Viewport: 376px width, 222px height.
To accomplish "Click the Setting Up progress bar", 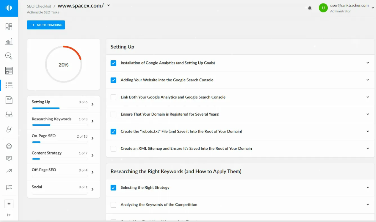I will pyautogui.click(x=60, y=108).
